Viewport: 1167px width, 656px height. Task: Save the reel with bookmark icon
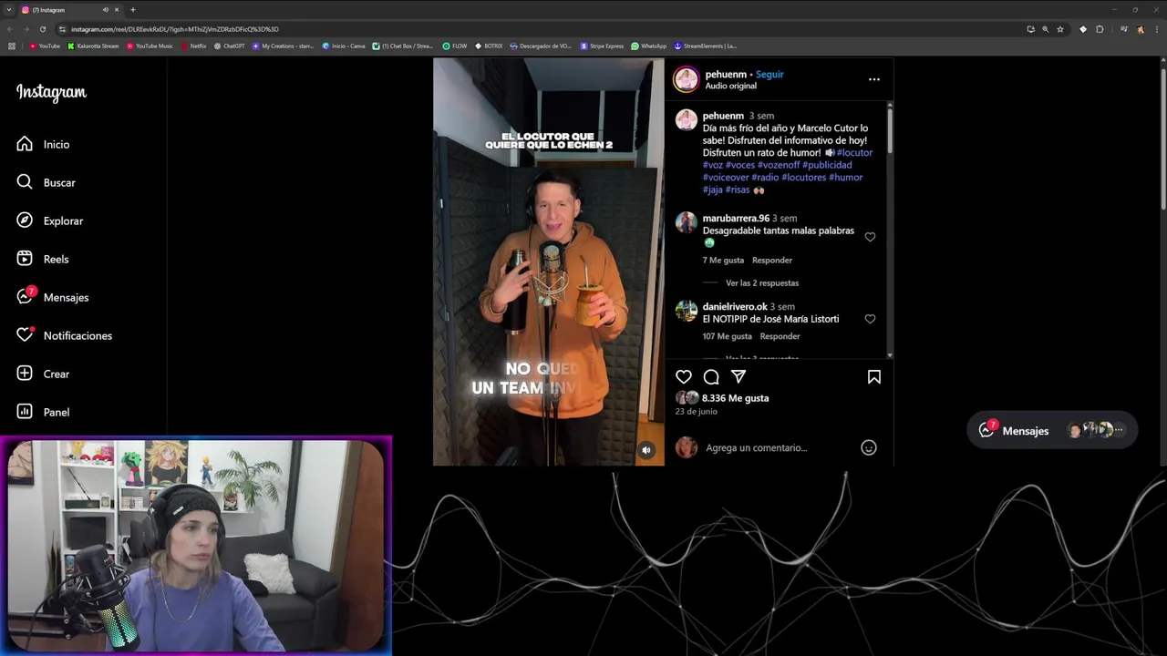(873, 376)
